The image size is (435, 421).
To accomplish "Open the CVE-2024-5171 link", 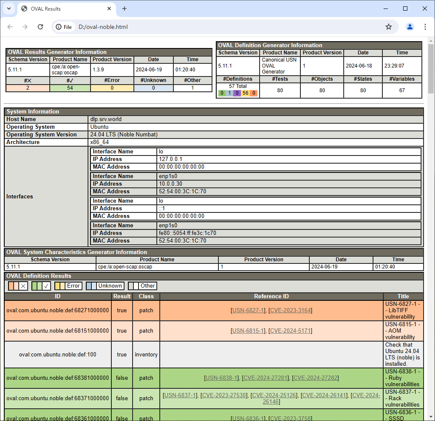I will [x=290, y=331].
